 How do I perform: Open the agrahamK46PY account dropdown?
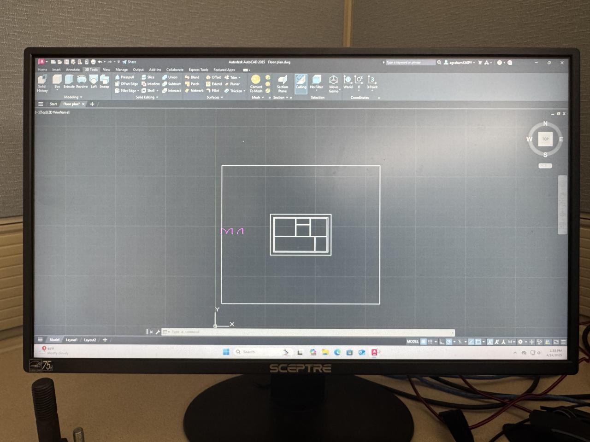click(x=460, y=63)
